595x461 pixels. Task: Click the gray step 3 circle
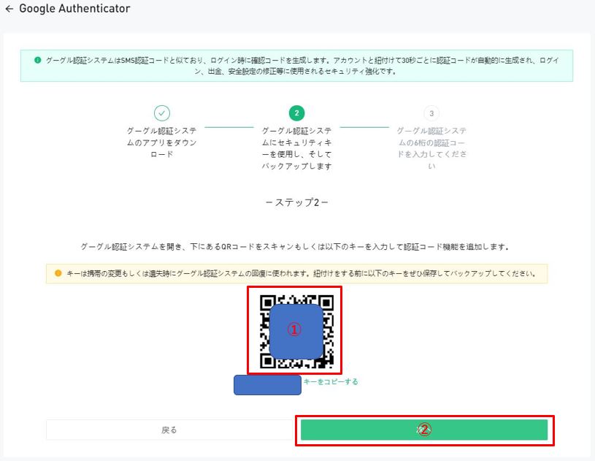pyautogui.click(x=431, y=113)
